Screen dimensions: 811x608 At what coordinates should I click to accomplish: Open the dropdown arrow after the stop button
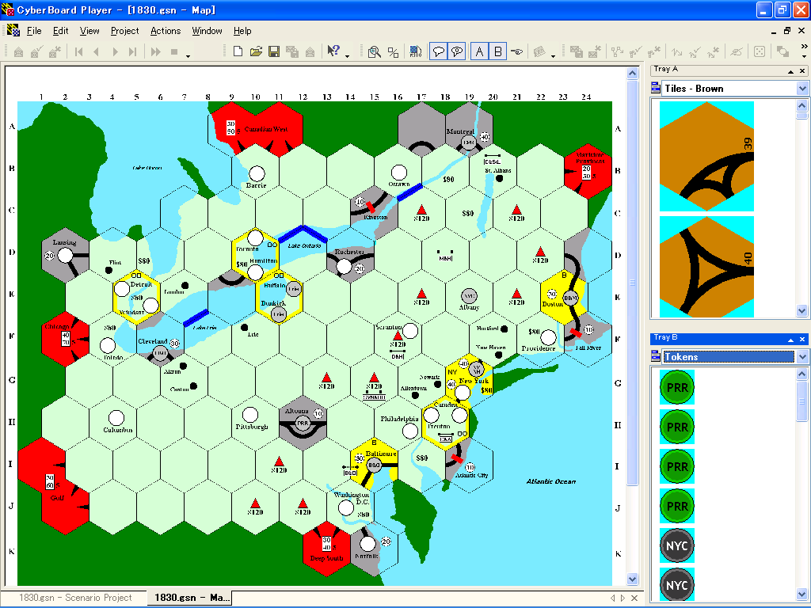click(188, 55)
